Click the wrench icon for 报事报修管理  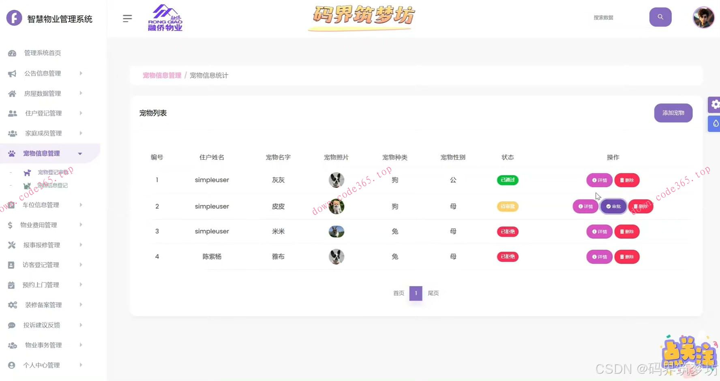point(12,245)
